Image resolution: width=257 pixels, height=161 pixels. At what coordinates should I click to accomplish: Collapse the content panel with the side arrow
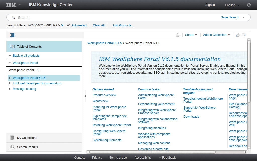85,96
